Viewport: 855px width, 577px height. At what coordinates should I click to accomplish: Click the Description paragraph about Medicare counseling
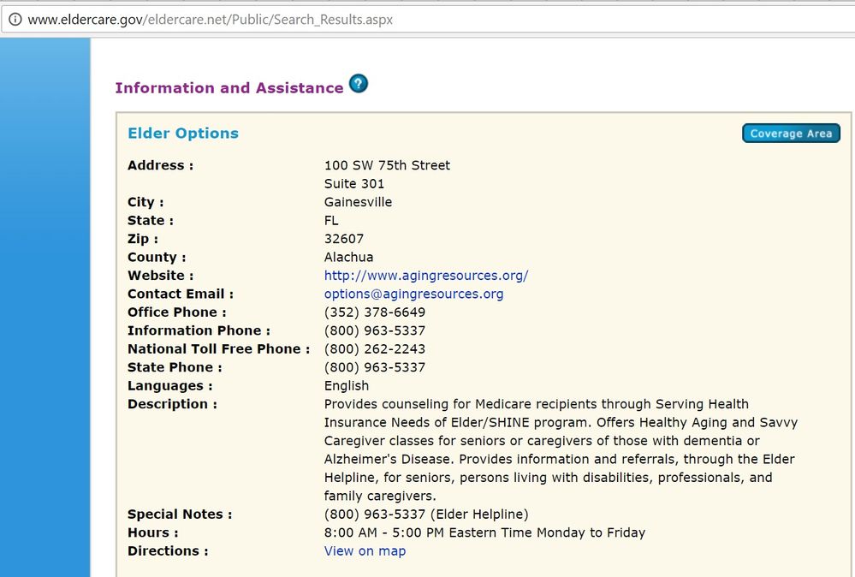[x=548, y=449]
